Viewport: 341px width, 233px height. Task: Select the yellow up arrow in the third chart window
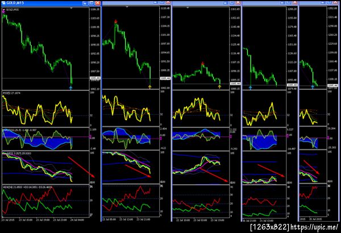219,87
